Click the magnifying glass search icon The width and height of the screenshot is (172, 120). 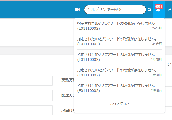[149, 10]
